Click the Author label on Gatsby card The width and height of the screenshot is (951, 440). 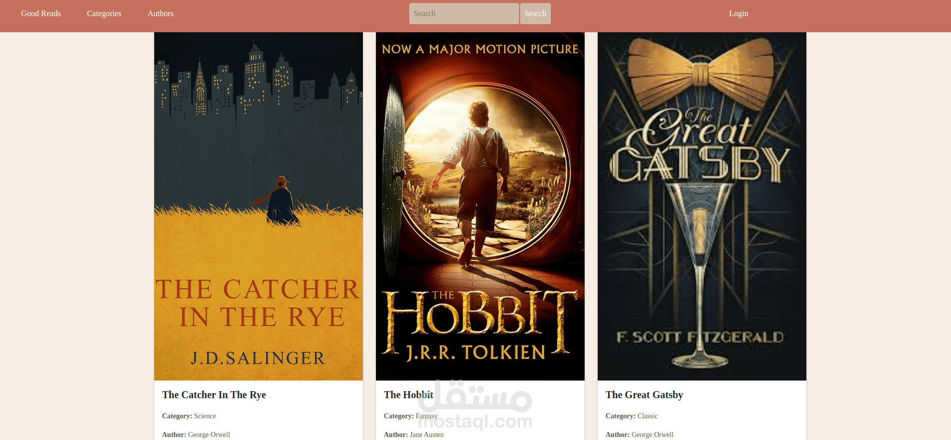coord(617,434)
